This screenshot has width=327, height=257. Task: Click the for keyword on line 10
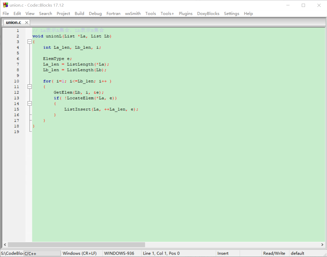coord(47,81)
